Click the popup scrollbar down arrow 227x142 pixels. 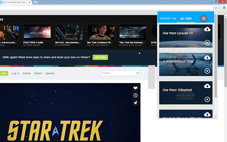coord(216,116)
